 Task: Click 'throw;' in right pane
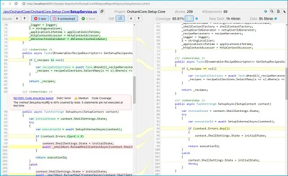[193, 164]
